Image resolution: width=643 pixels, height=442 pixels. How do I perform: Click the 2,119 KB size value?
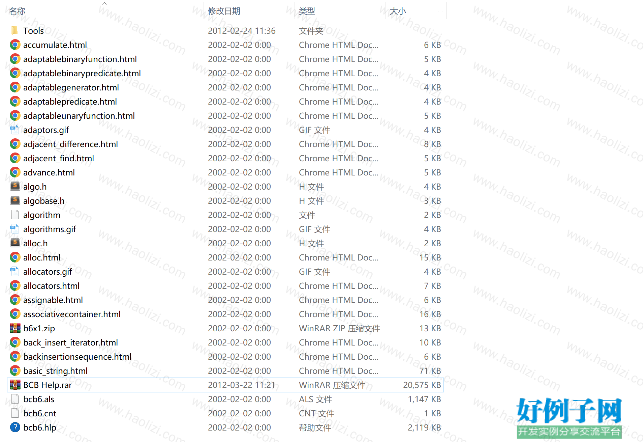tap(424, 427)
